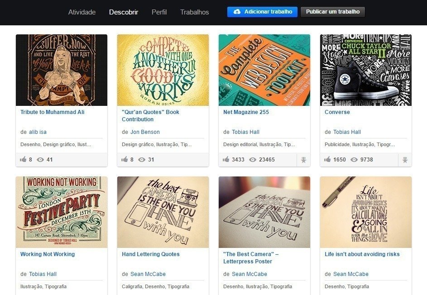Click thumbs-up icon on Tribute to Muhammad Ali card
This screenshot has height=295, width=427.
pyautogui.click(x=23, y=159)
